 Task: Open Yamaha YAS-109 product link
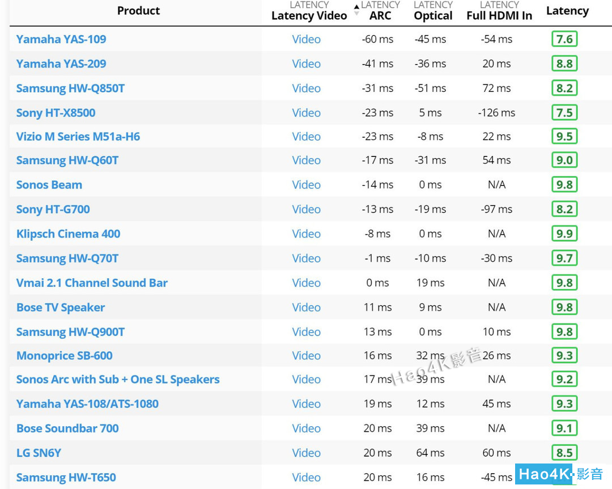click(x=61, y=39)
